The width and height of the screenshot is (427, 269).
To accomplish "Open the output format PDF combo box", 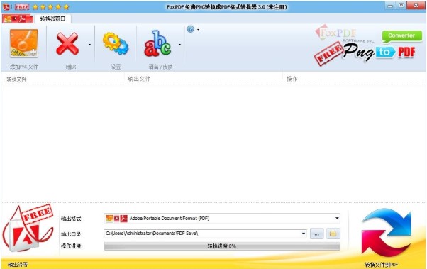I will 222,219.
